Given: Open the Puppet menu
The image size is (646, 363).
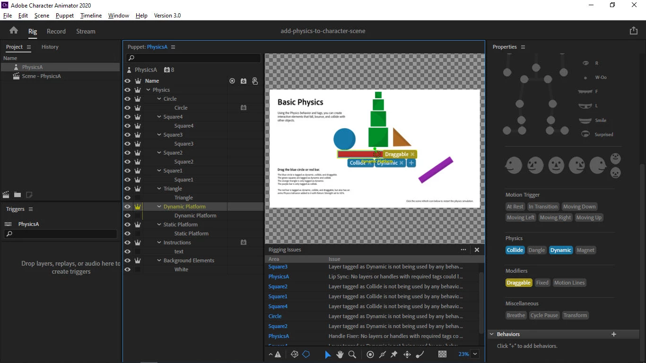Looking at the screenshot, I should click(65, 15).
